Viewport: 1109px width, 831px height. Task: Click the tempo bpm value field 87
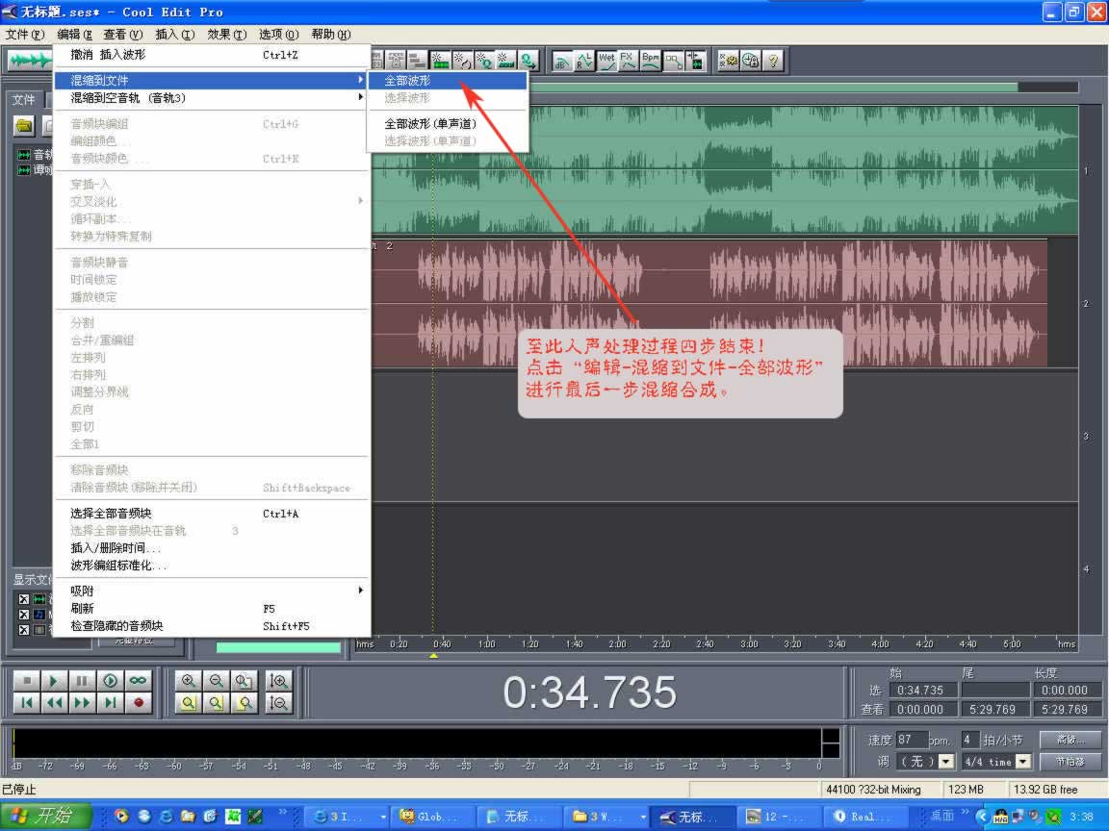pos(911,739)
